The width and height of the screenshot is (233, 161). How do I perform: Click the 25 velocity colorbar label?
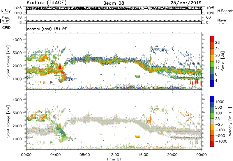click(x=218, y=119)
